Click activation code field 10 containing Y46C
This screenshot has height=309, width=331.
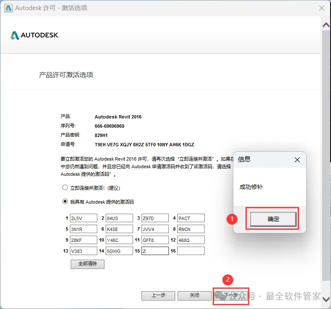tap(119, 240)
